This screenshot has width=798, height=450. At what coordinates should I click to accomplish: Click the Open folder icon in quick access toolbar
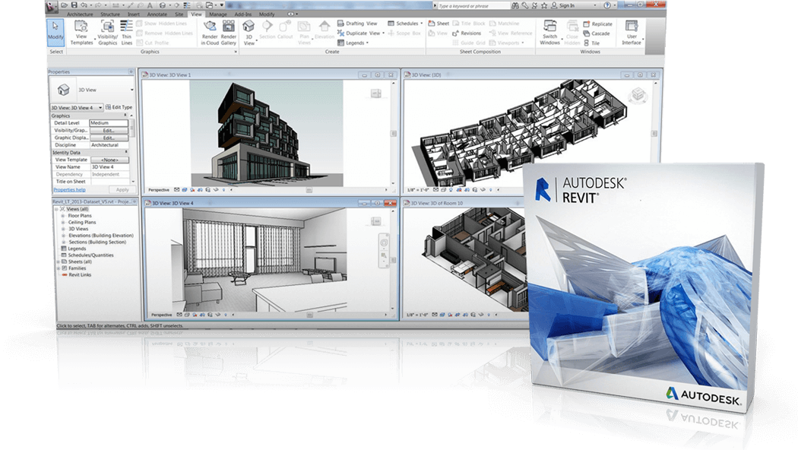(x=65, y=5)
